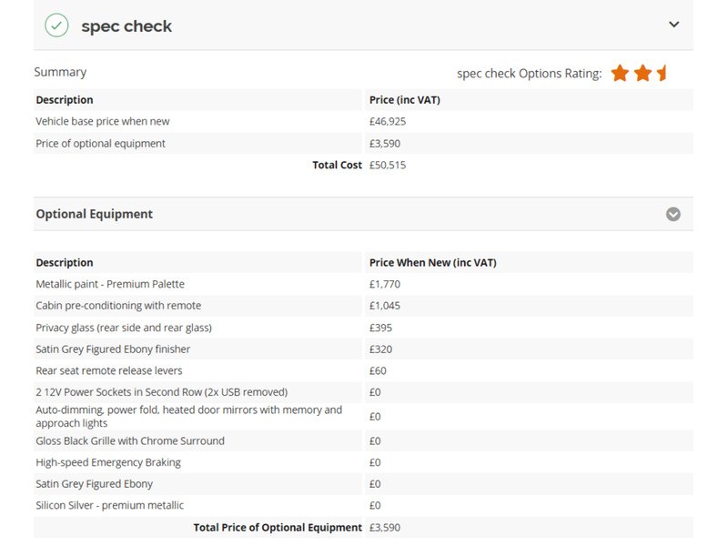Screen dimensions: 728x546
Task: Collapse Optional Equipment with the grey arrow
Action: click(672, 215)
